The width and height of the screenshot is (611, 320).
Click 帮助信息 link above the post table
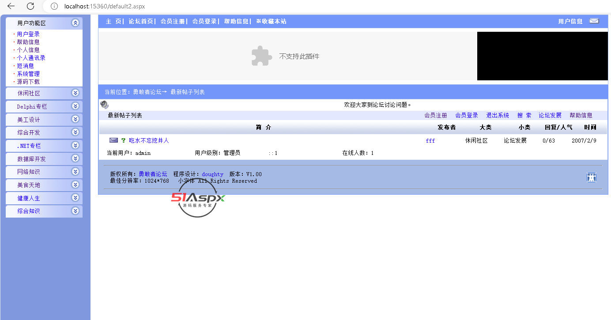tap(581, 115)
